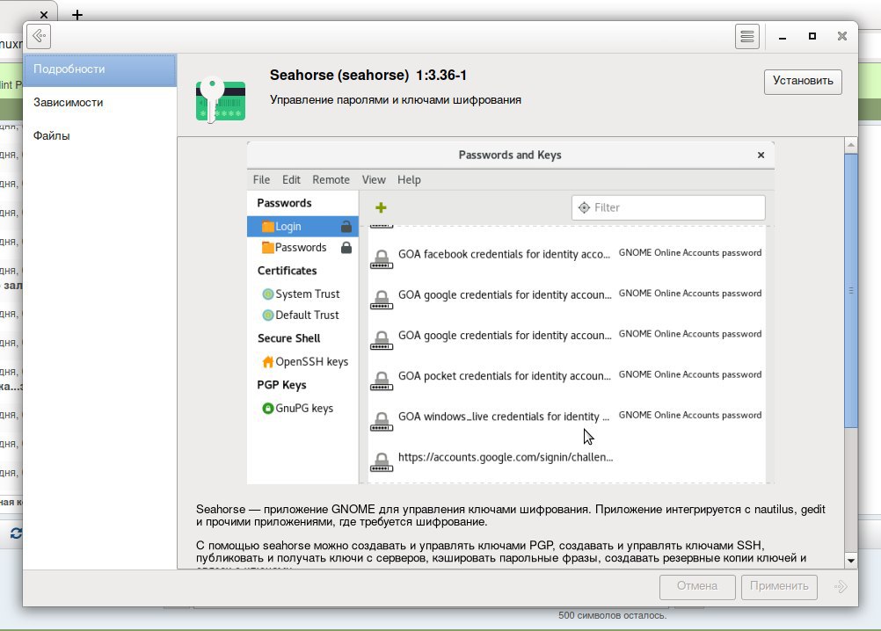Viewport: 881px width, 631px height.
Task: Click the lock icon next to Login
Action: click(x=346, y=226)
